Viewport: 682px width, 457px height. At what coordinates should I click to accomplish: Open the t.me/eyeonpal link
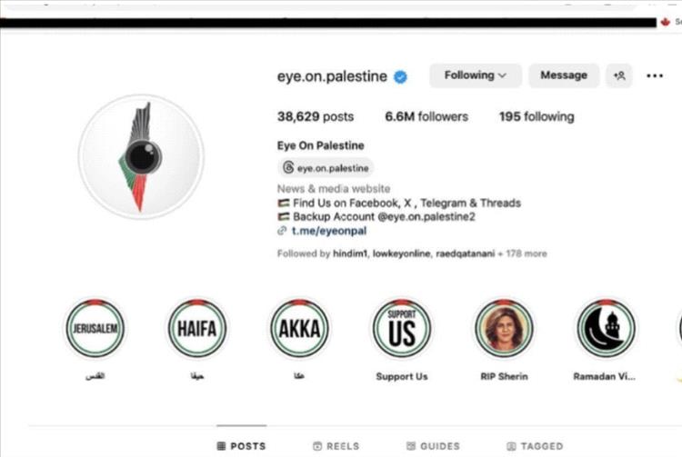point(329,231)
